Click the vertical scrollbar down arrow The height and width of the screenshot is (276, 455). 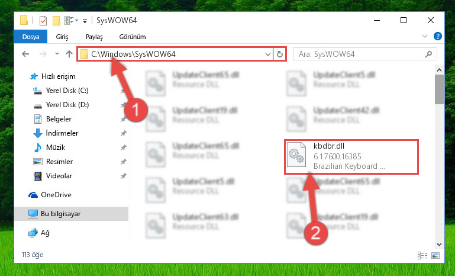440,245
